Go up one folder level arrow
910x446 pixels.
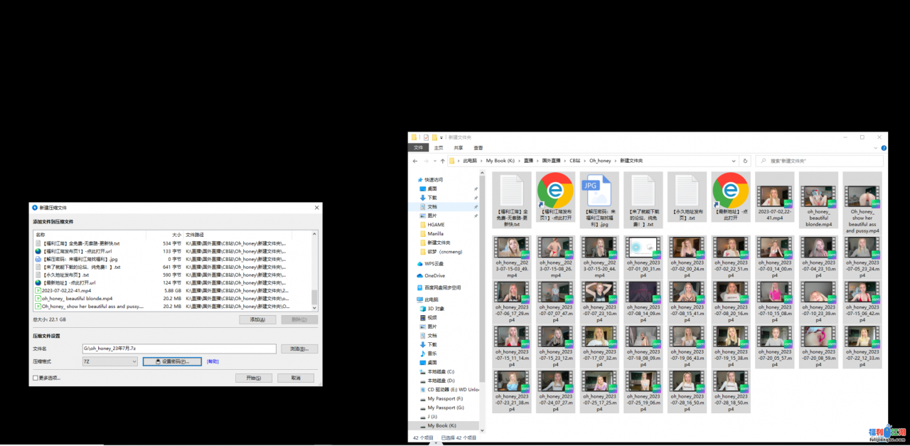pos(441,161)
